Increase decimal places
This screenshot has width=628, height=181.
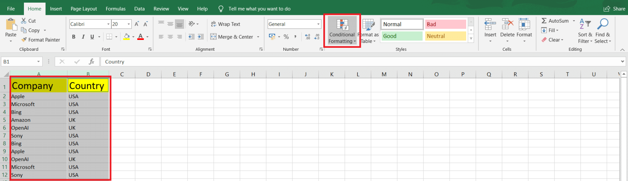(308, 37)
